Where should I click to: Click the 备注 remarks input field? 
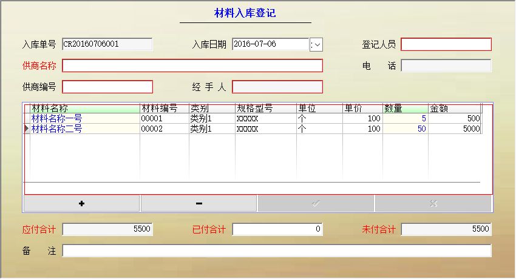[277, 250]
